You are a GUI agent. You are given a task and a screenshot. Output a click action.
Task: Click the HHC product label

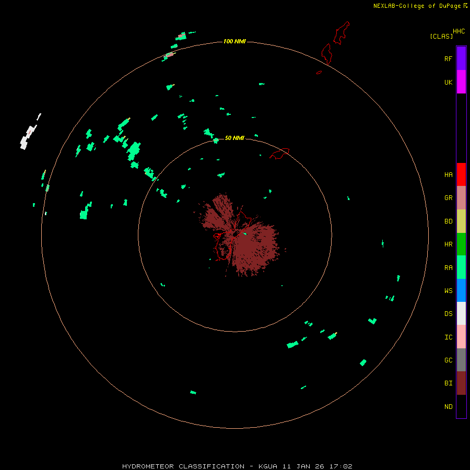tap(459, 31)
